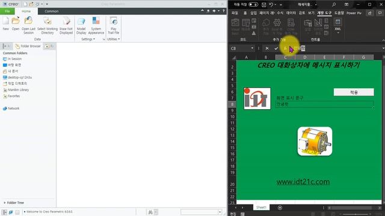Viewport: 385px width, 216px height.
Task: Expand the Excel formula bar chevron
Action: (x=383, y=48)
